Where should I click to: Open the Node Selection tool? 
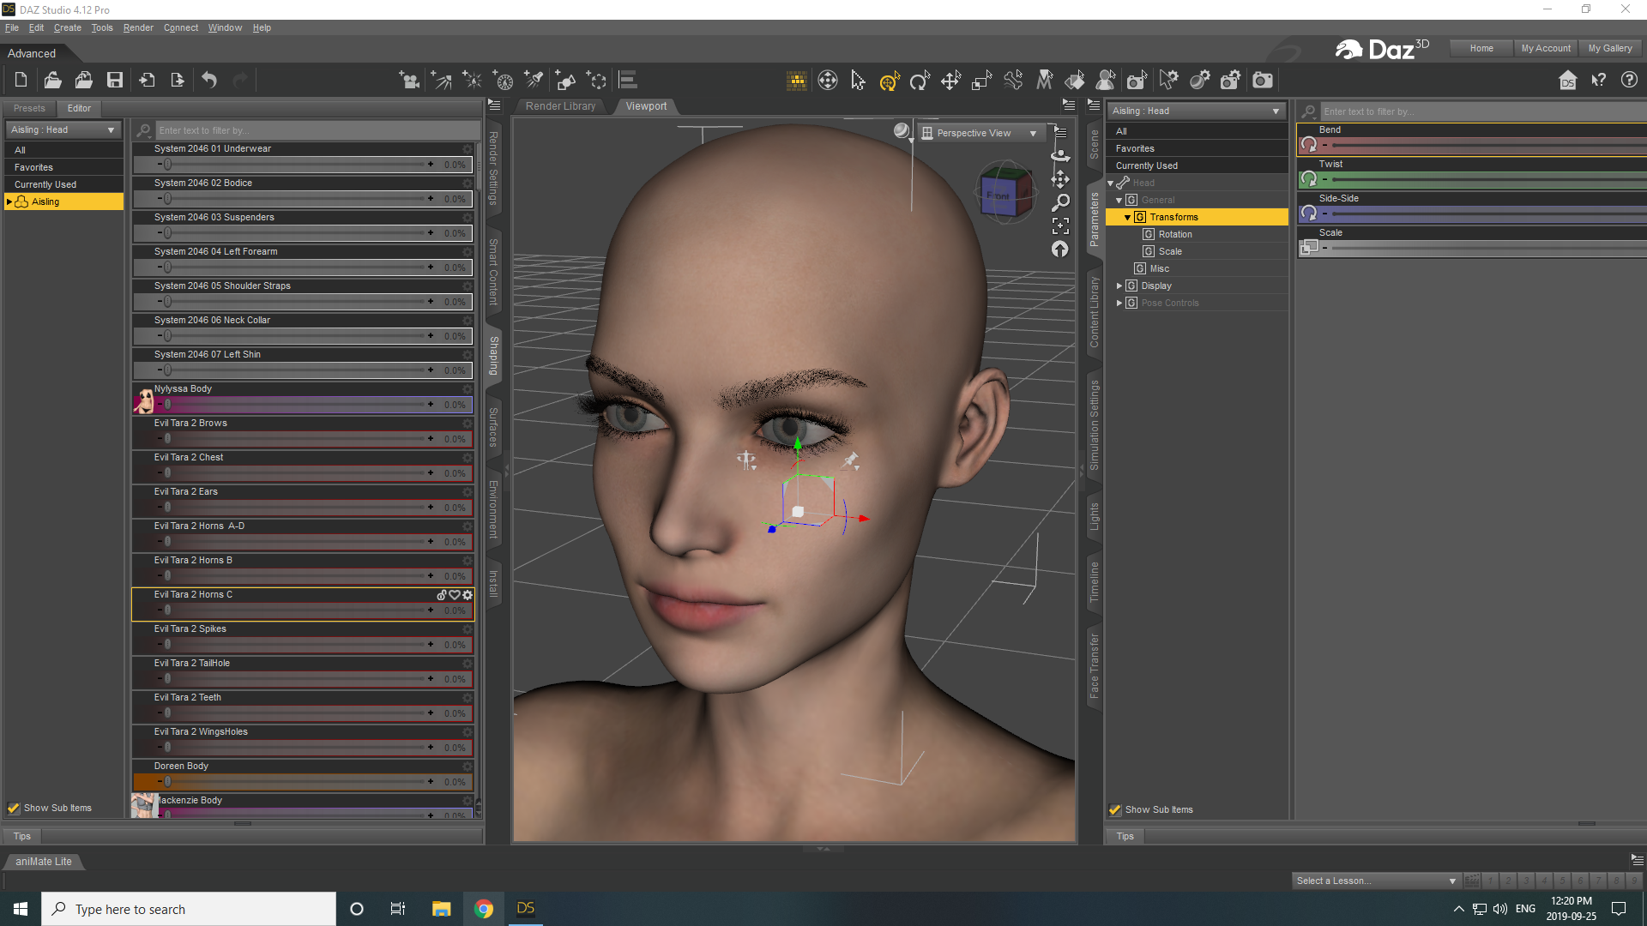(858, 80)
